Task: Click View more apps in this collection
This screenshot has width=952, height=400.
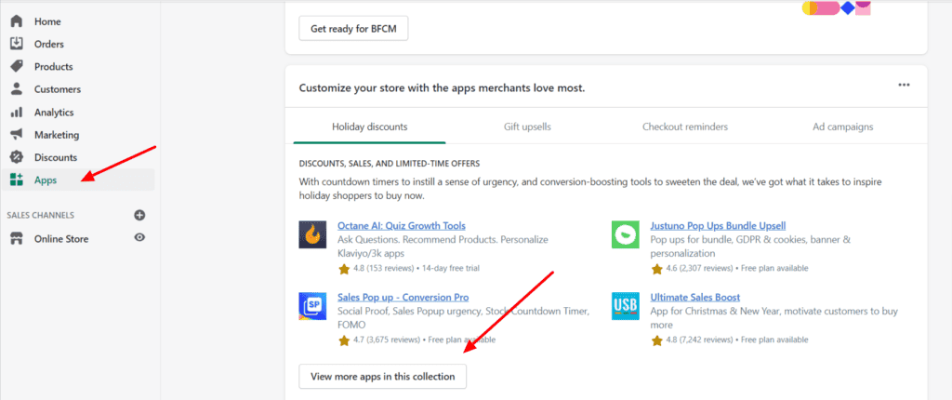Action: tap(382, 377)
